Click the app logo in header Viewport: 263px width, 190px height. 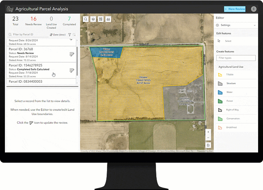pos(10,9)
